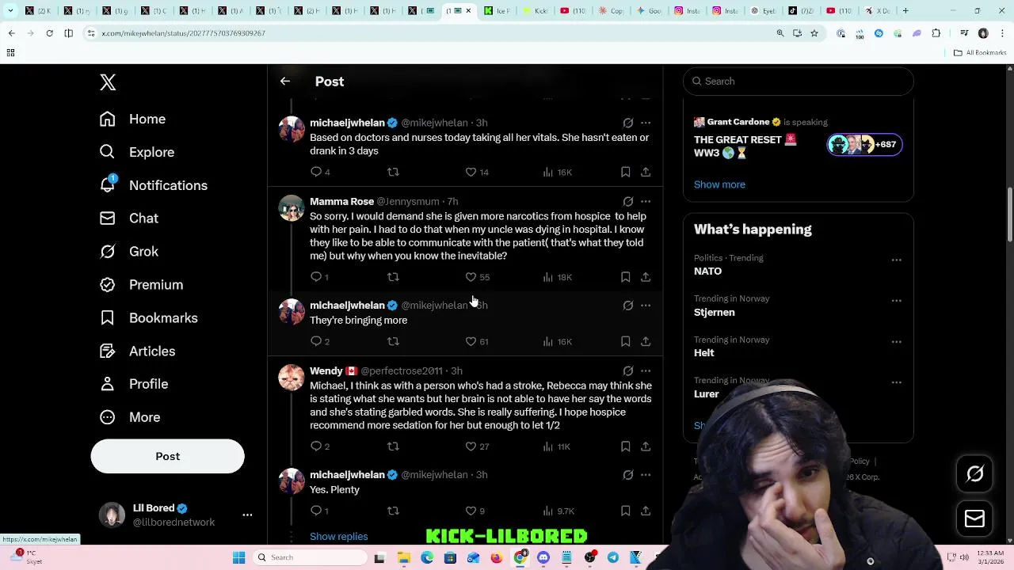
Task: Click Show more under live spaces
Action: pos(719,184)
